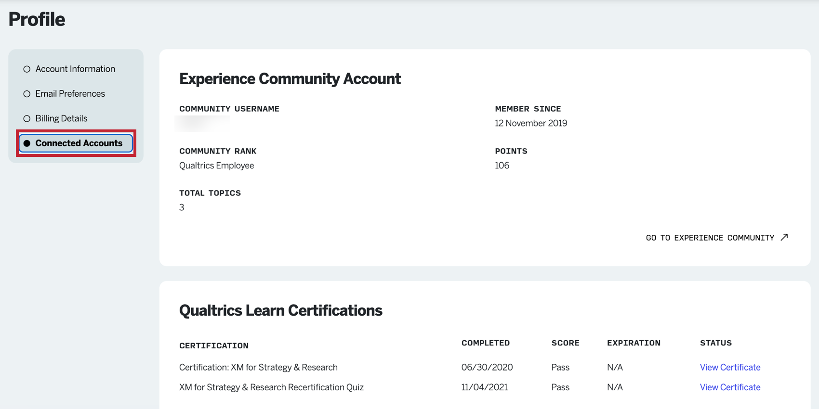Select the Email Preferences radio circle
Viewport: 819px width, 409px height.
[27, 94]
